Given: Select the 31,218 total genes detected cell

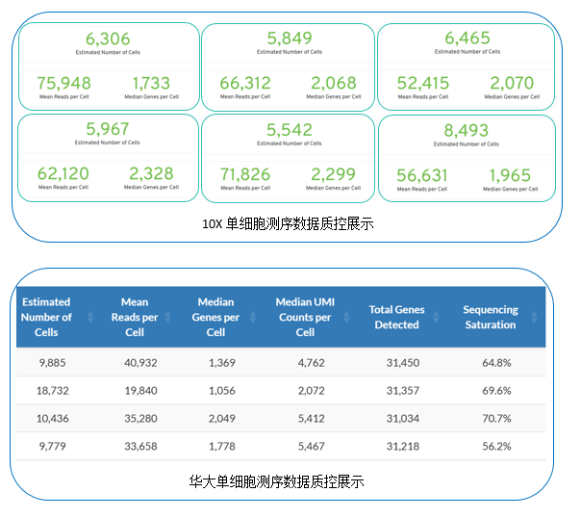Looking at the screenshot, I should [x=396, y=447].
